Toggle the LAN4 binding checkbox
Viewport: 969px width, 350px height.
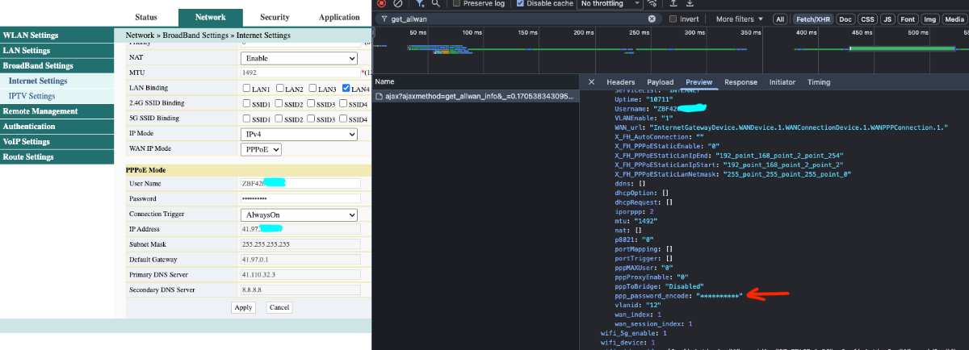tap(346, 89)
